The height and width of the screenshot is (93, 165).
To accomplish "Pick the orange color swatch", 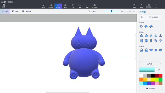I will pyautogui.click(x=141, y=80).
